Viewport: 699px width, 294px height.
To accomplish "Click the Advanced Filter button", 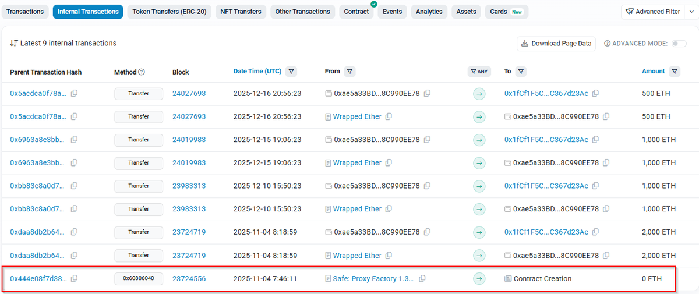I will point(653,12).
